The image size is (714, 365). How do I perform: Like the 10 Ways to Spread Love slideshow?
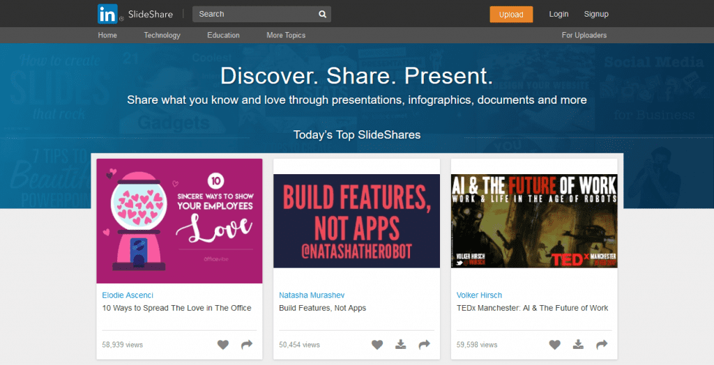(222, 345)
